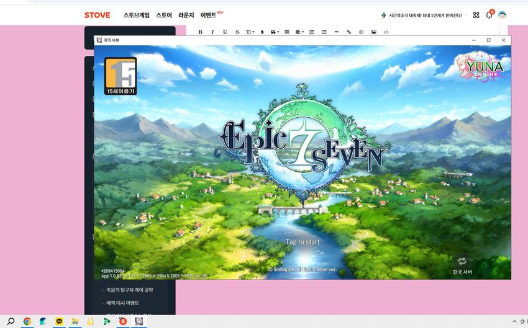Click the Epic Seven logo in game window

point(303,144)
